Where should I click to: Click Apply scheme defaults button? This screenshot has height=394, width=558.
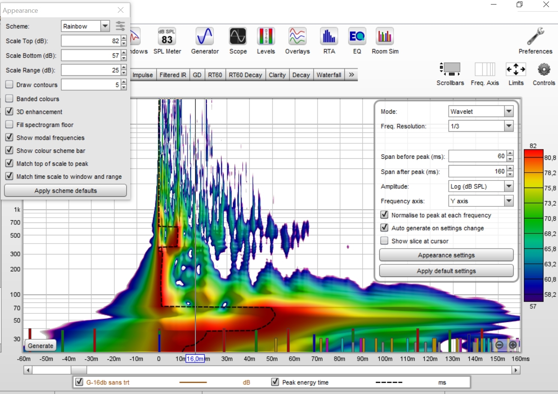click(x=65, y=191)
